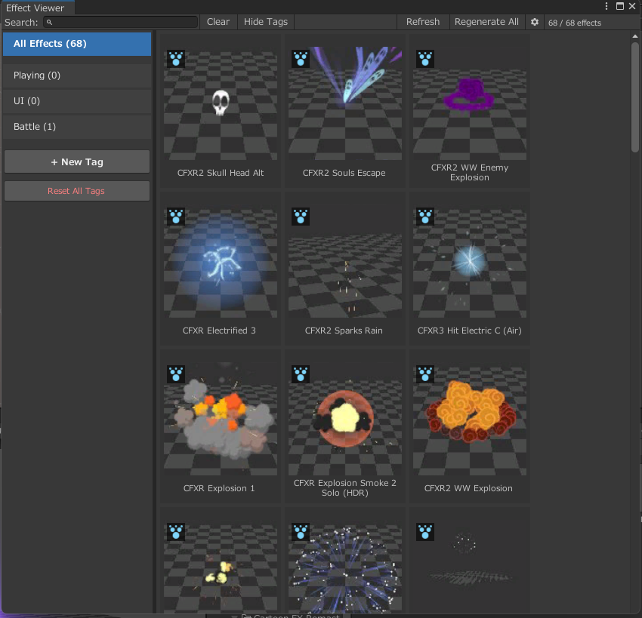This screenshot has width=642, height=618.
Task: Click the effect list vertical scrollbar
Action: [x=635, y=98]
